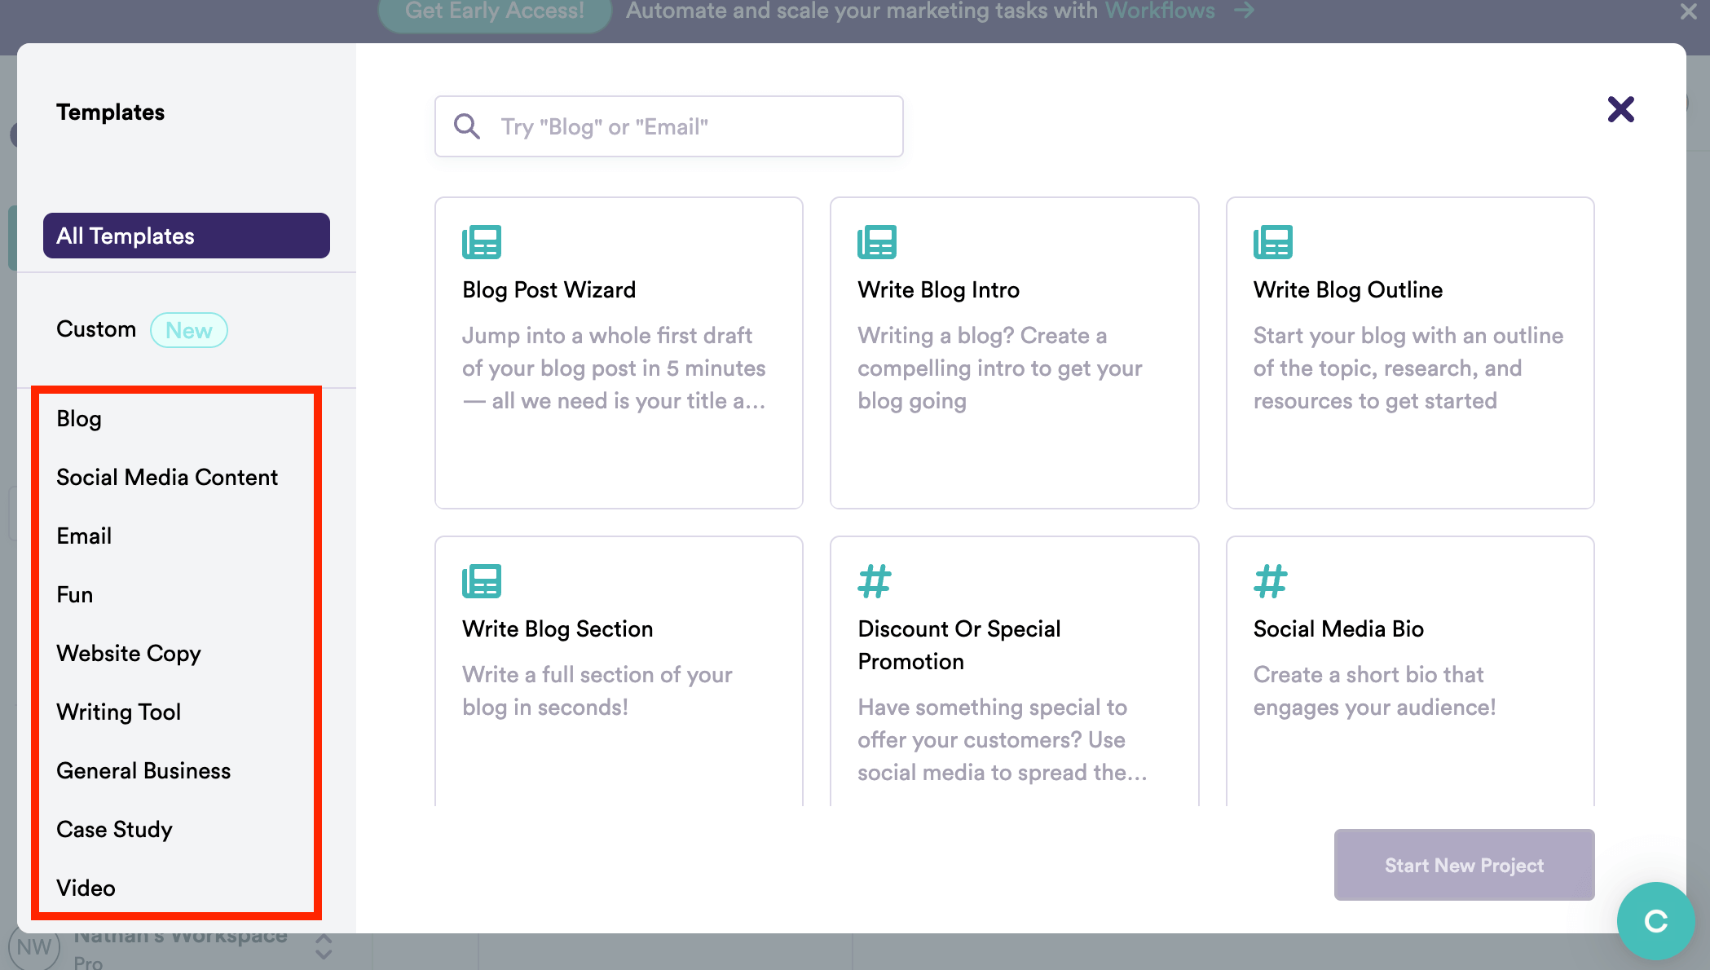1710x970 pixels.
Task: Click the Write Blog Section newspaper icon
Action: pos(481,580)
